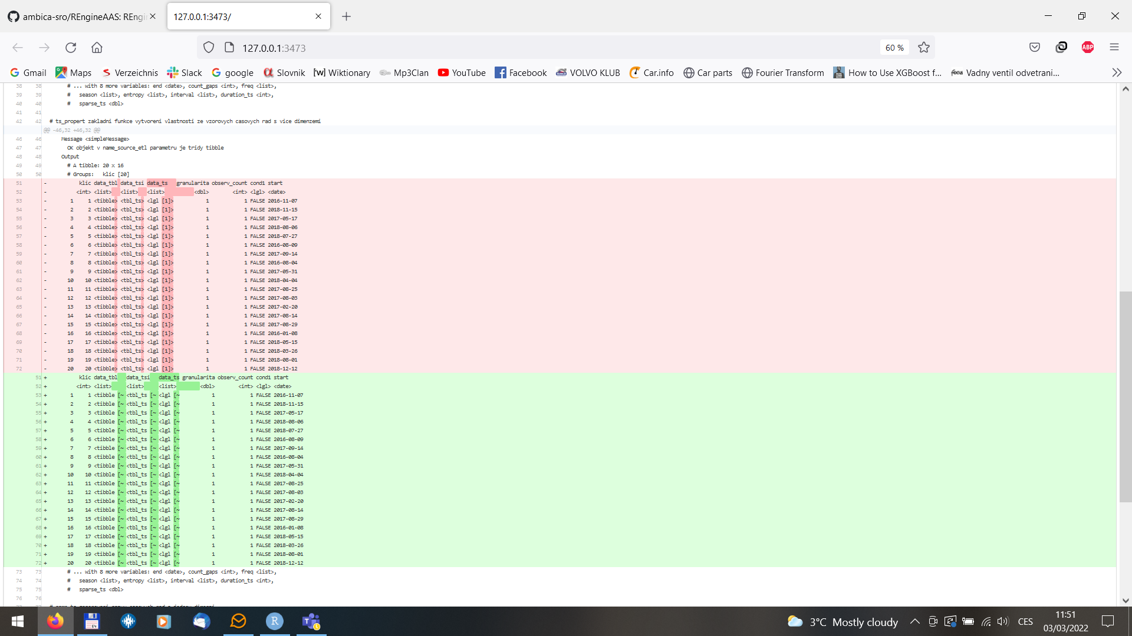Toggle bookmark star for this page
Screen dimensions: 1132x636
tap(923, 48)
